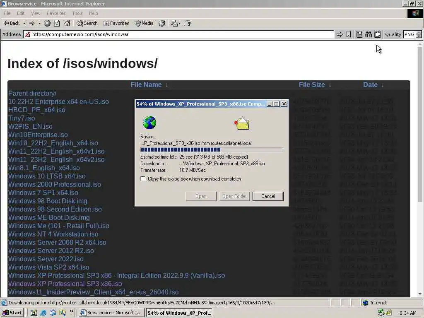Open Win11_23H2_English_x64v2.iso link
This screenshot has height=318, width=424.
[x=56, y=159]
